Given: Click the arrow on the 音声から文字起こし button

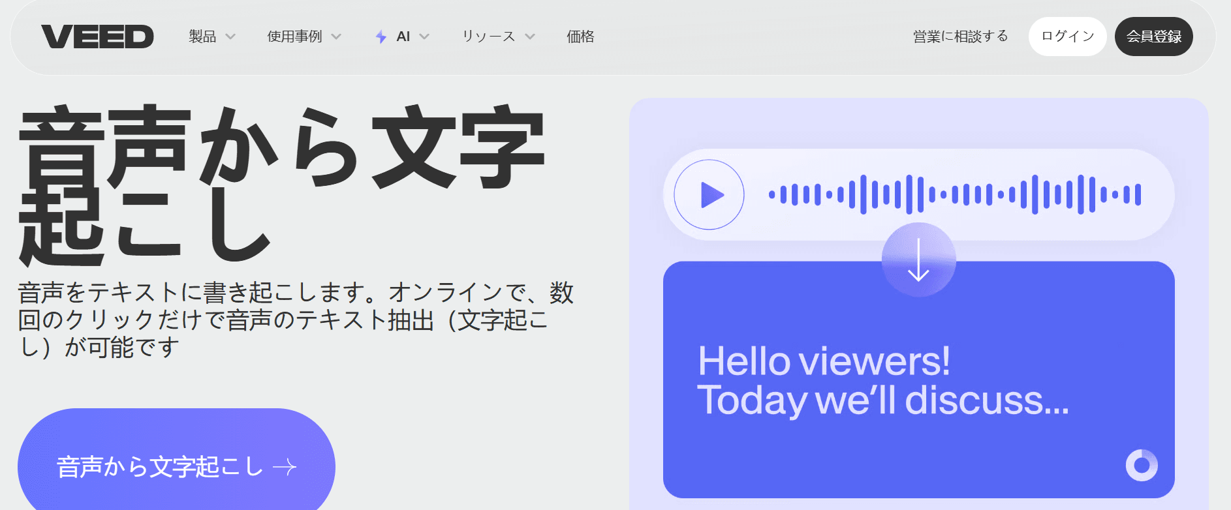Looking at the screenshot, I should pos(285,467).
